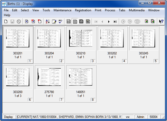Click the image-with-details view icon
The height and width of the screenshot is (121, 167).
point(88,22)
